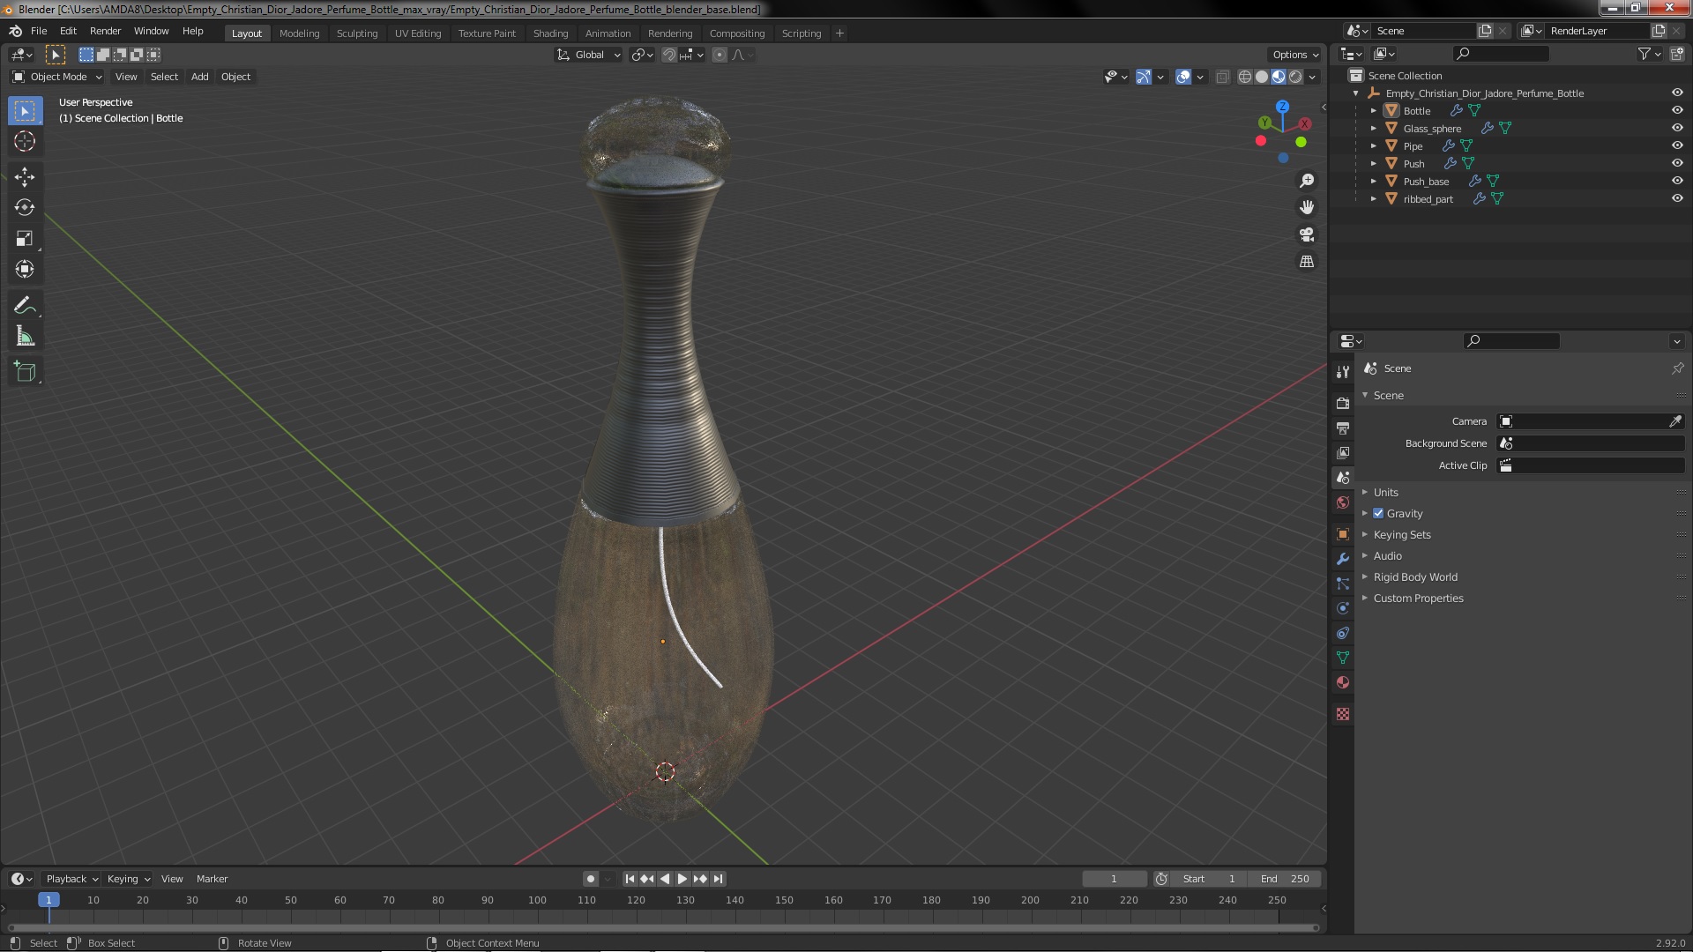Image resolution: width=1693 pixels, height=952 pixels.
Task: Open World properties tab
Action: pos(1342,502)
